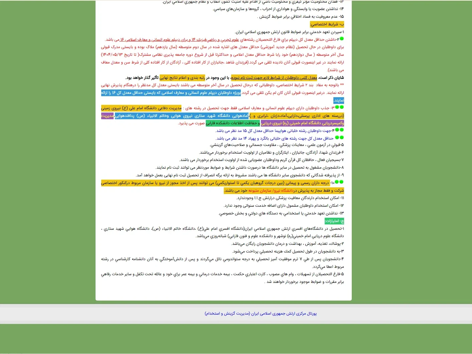Click the line "نداشتن تعهد خدمتی یا استخدامی"
The image size is (472, 354).
pos(281,214)
